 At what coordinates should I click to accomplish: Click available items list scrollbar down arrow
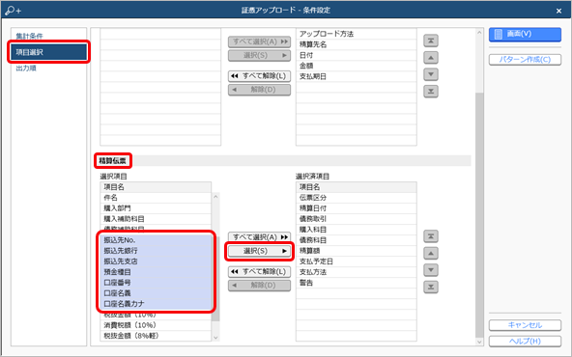(x=215, y=338)
